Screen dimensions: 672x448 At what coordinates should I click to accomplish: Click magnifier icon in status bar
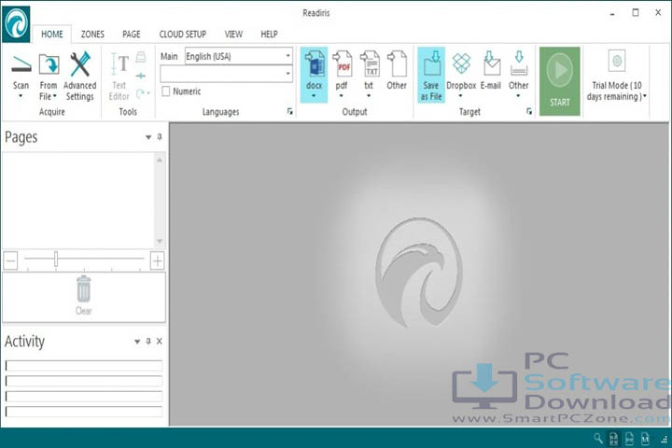598,438
